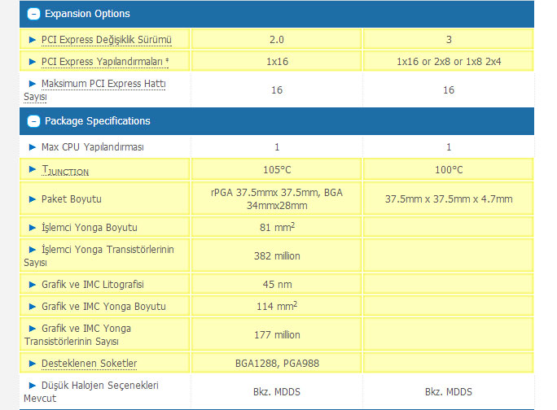Click the configuration value 1x16 in first column
The height and width of the screenshot is (410, 557).
[277, 62]
